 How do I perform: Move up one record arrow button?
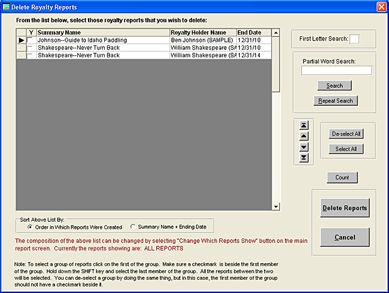tap(304, 136)
